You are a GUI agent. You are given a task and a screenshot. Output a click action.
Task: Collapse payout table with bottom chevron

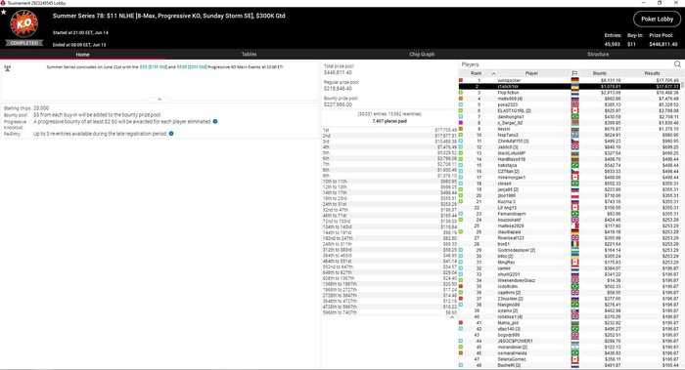point(452,317)
